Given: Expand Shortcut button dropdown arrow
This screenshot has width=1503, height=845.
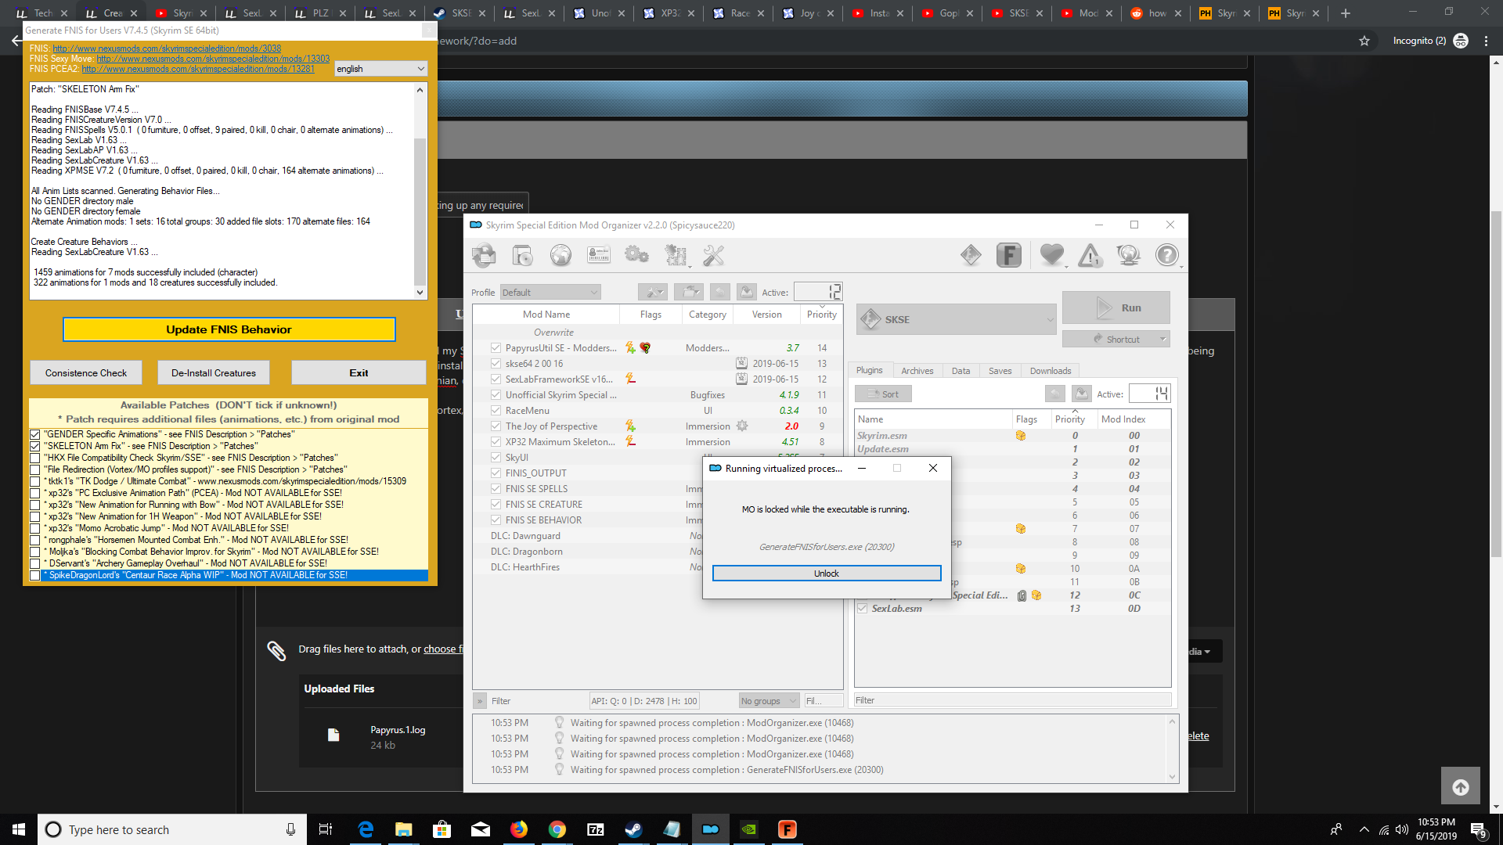Looking at the screenshot, I should click(x=1162, y=339).
